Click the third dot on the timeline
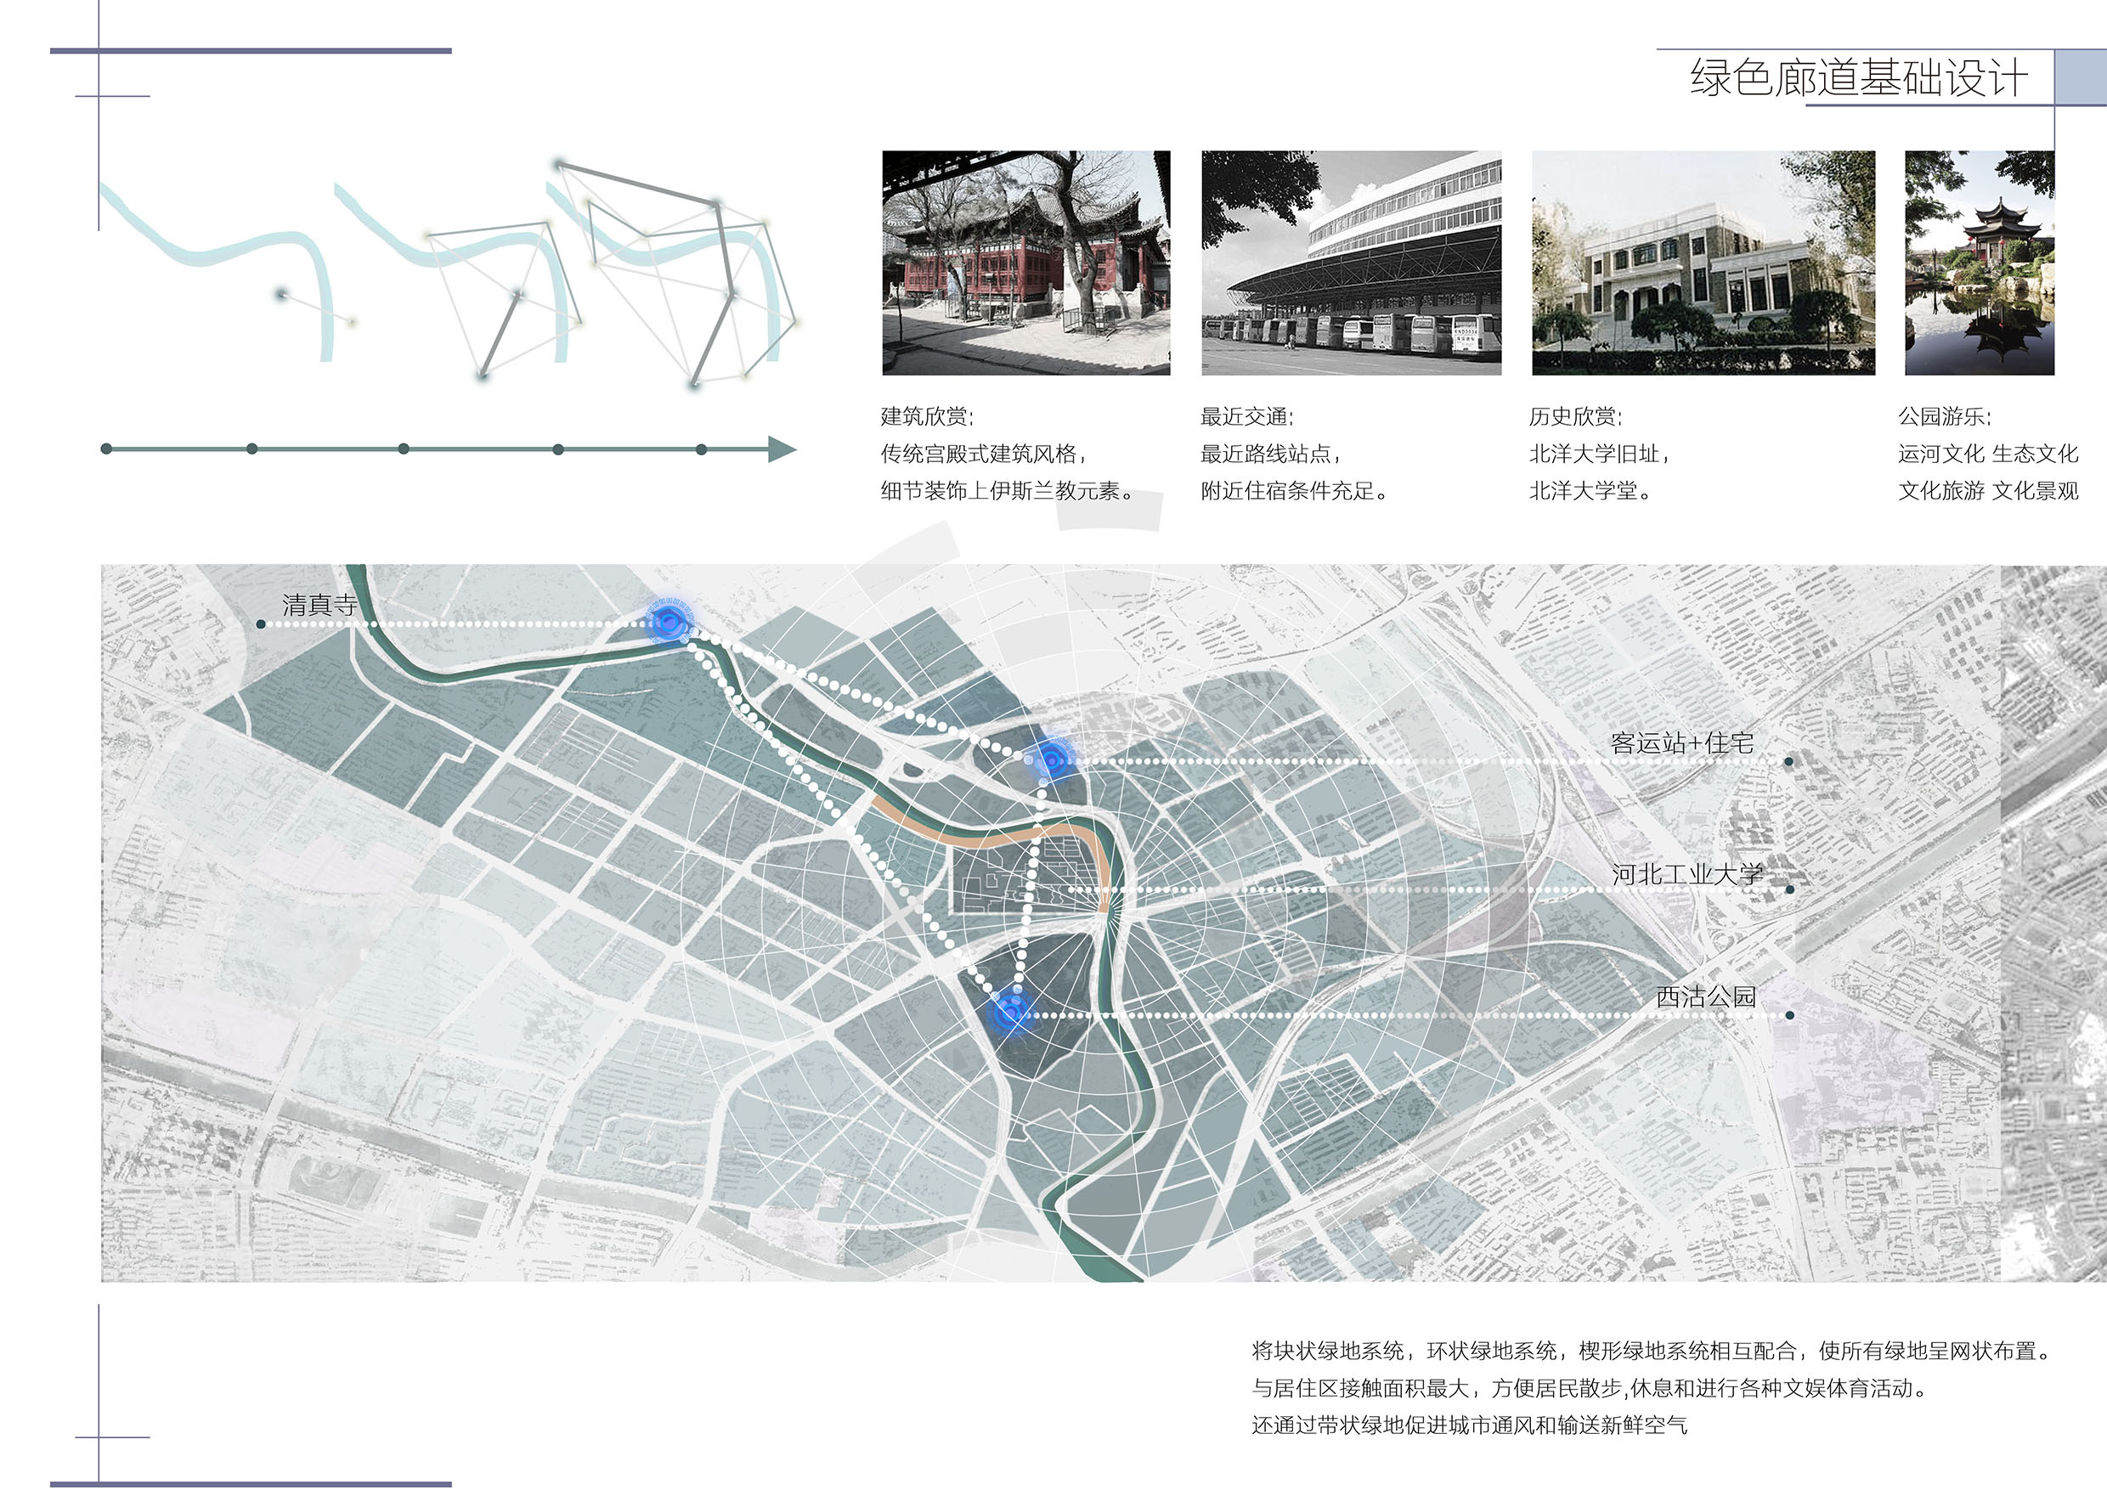Screen dimensions: 2107x1490 tap(404, 449)
